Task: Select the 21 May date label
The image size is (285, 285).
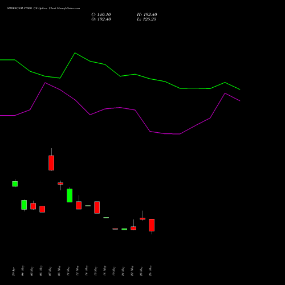Action: 123,271
